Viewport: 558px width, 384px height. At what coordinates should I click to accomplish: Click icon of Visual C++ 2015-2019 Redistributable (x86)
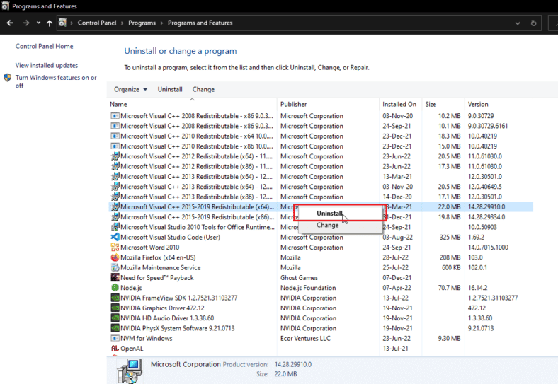point(115,217)
